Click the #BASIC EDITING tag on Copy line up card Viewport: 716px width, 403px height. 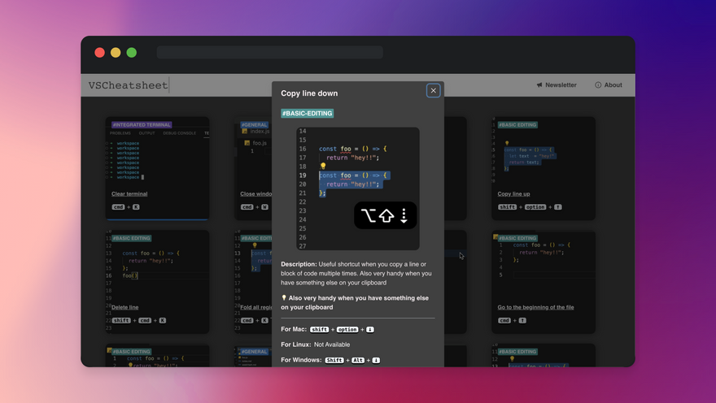point(517,124)
